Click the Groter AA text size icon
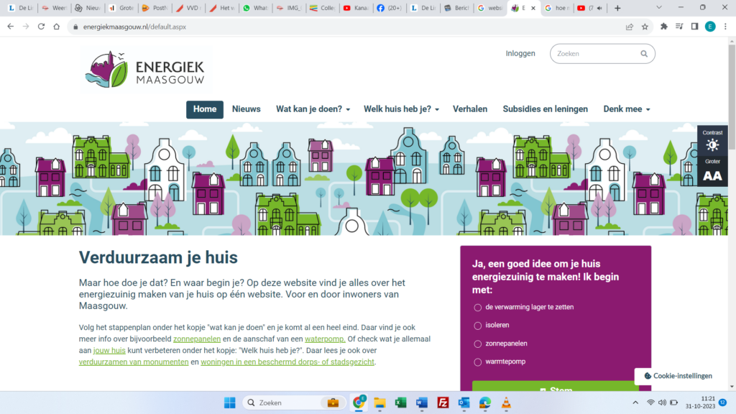 click(x=712, y=176)
